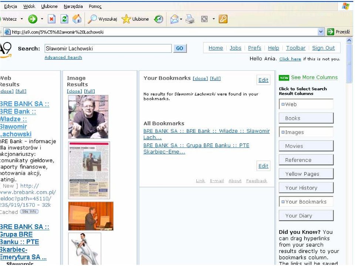Viewport: 355px width, 266px height.
Task: Open the Ulubione star favorites button
Action: (135, 19)
